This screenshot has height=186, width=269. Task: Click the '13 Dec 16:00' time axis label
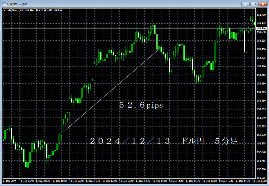click(209, 181)
